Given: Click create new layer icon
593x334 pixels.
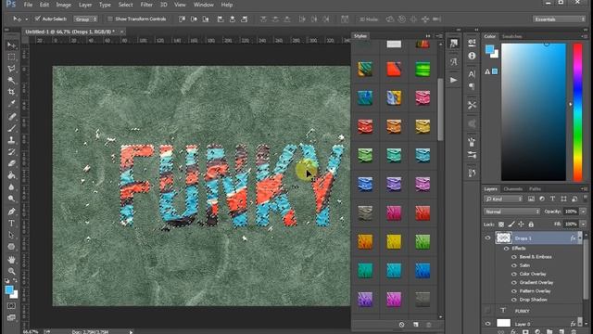Looking at the screenshot, I should tap(561, 332).
